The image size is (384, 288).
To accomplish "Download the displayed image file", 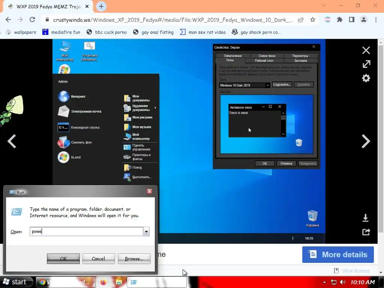I will coord(365,218).
